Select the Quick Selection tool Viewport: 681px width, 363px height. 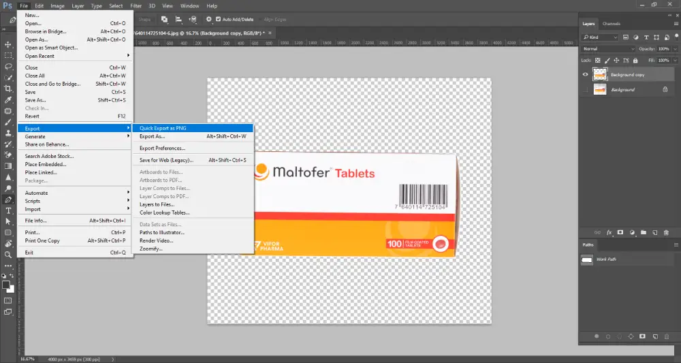7,78
